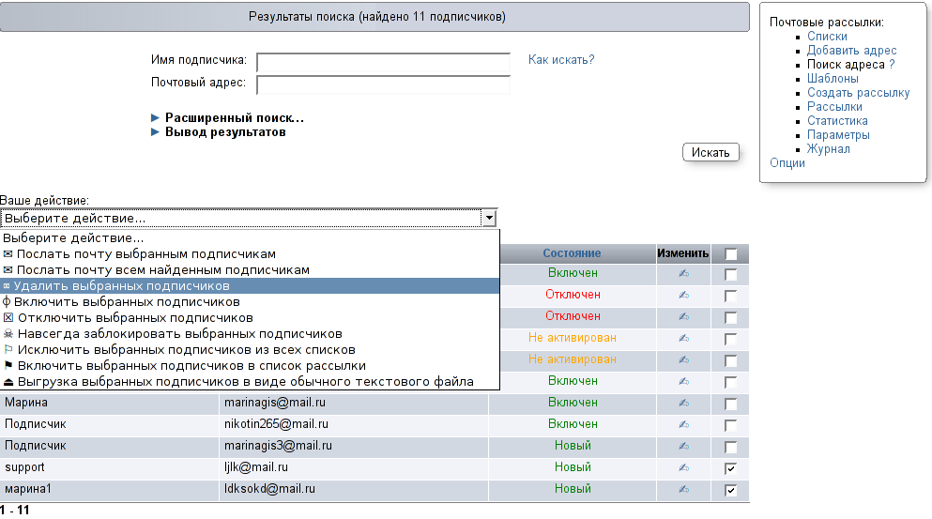Choose 'Отключить выбранных подписчиков' option
Viewport: 932px width, 519px height.
point(250,318)
